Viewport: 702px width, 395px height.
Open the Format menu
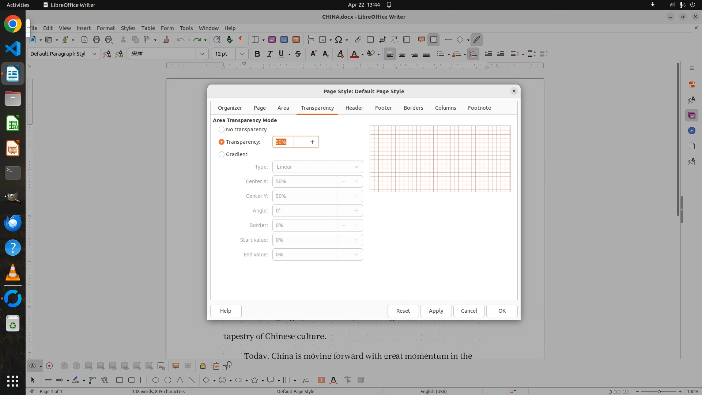coord(106,28)
